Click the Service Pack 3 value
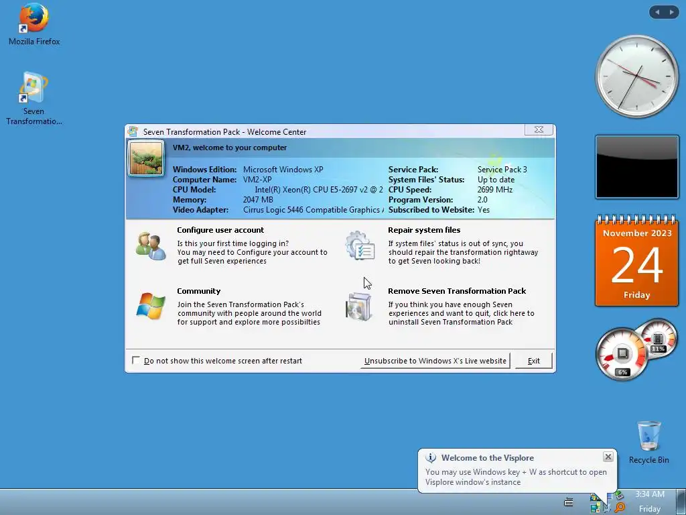The image size is (686, 515). [x=502, y=170]
